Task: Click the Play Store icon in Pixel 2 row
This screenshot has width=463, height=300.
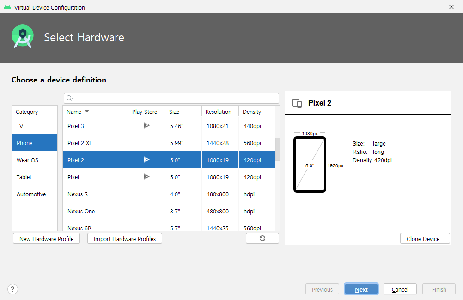Action: [146, 159]
